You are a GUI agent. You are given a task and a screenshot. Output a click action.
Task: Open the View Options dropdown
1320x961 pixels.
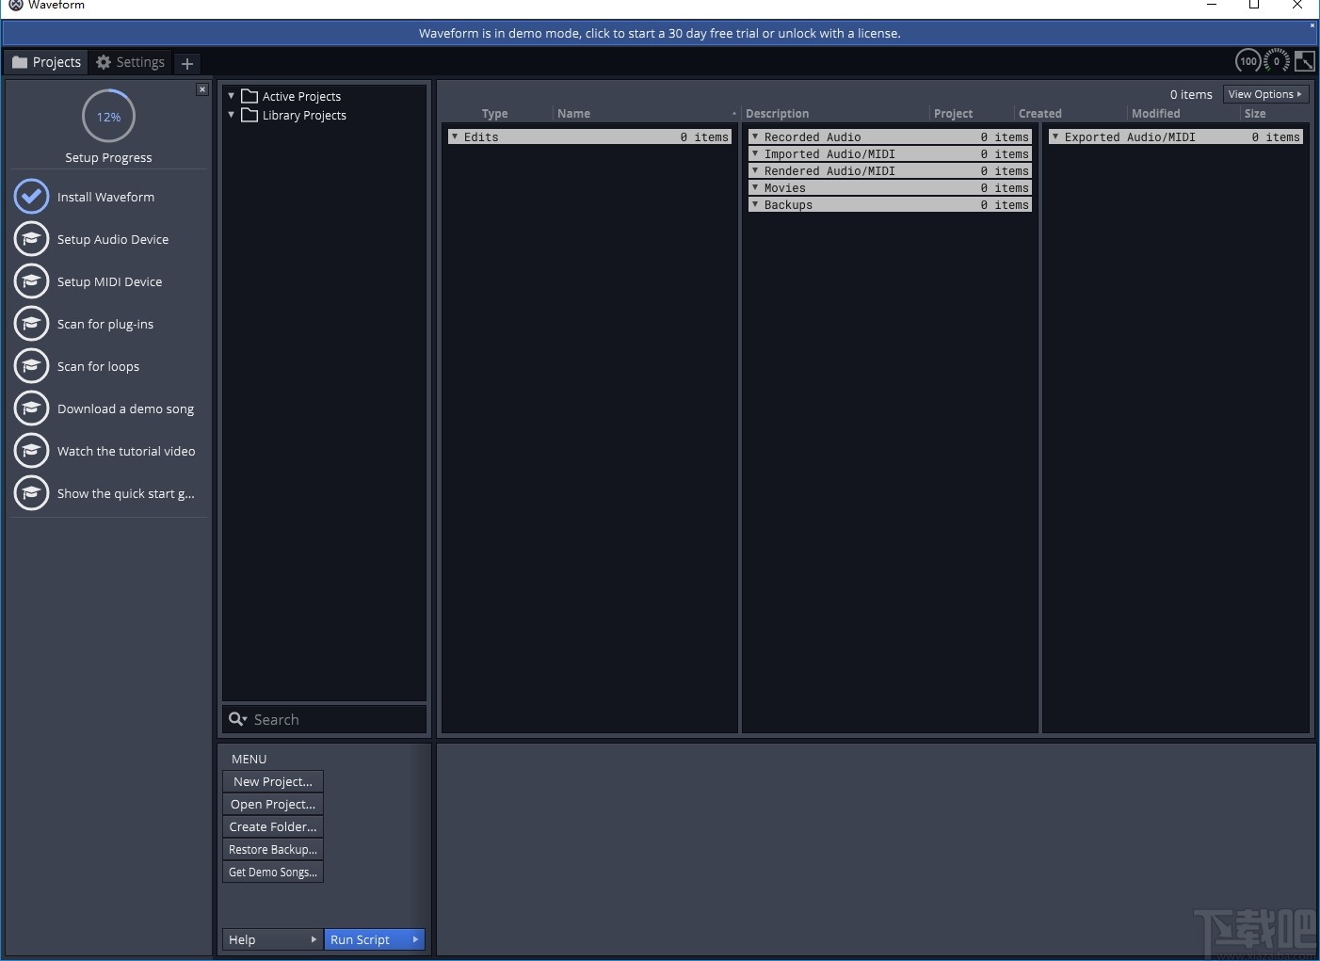[1265, 94]
